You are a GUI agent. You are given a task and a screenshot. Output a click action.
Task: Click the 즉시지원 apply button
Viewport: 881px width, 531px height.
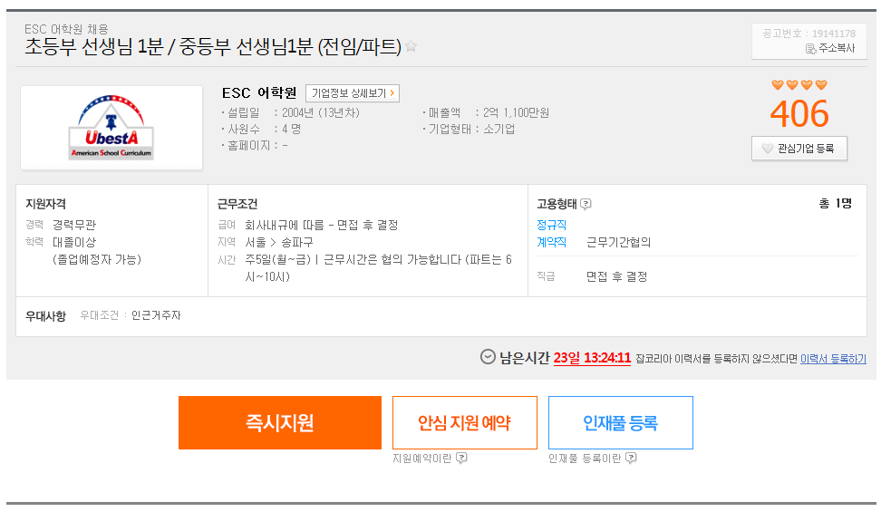coord(280,422)
